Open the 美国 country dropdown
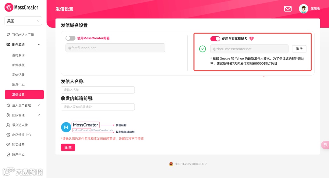 (23, 21)
